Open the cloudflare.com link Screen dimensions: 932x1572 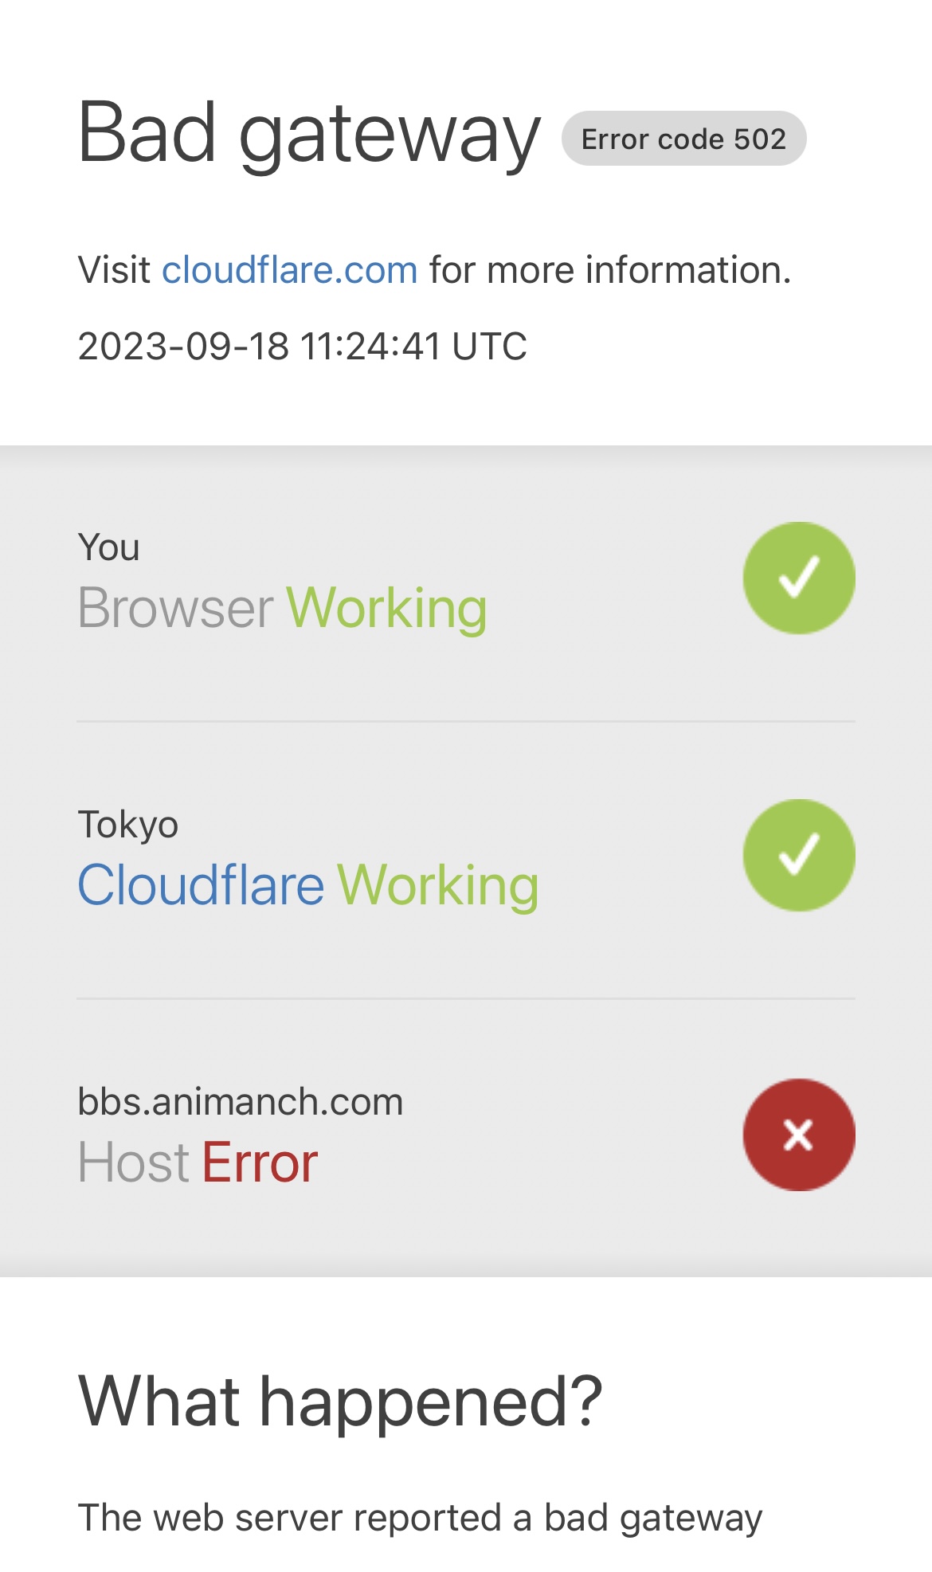[x=290, y=270]
